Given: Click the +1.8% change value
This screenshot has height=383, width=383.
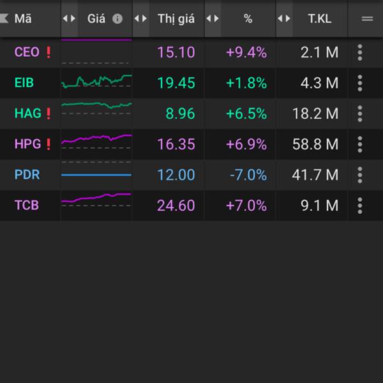Looking at the screenshot, I should [x=246, y=83].
